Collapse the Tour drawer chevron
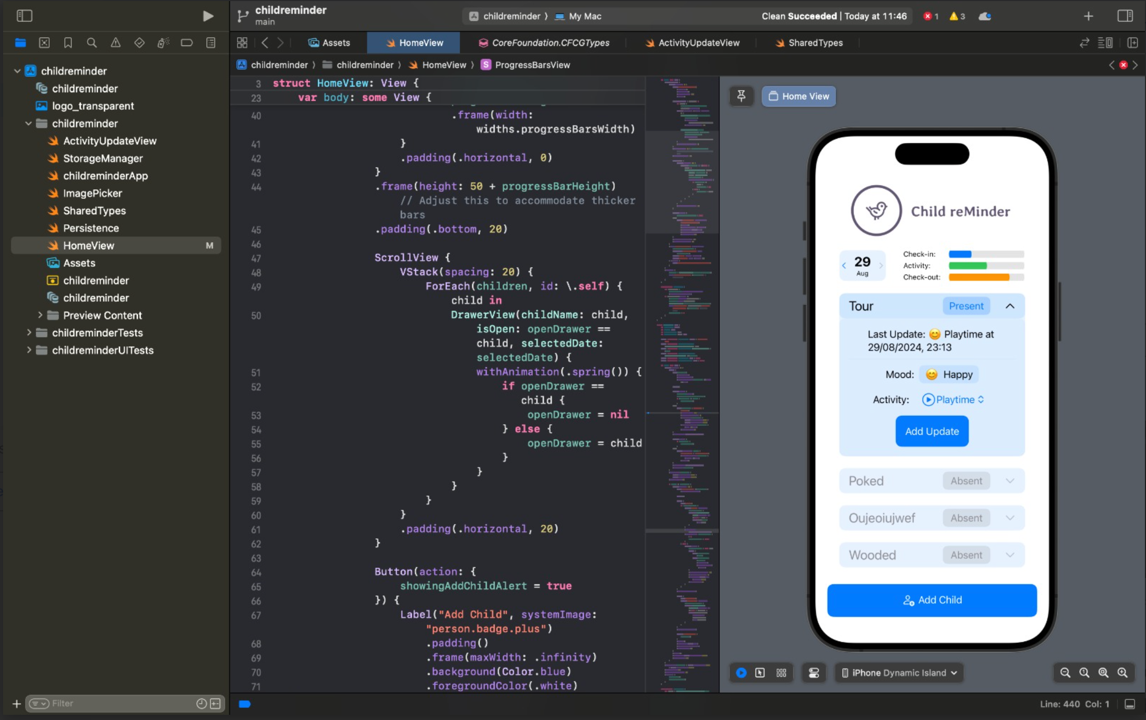The height and width of the screenshot is (720, 1146). click(x=1010, y=306)
